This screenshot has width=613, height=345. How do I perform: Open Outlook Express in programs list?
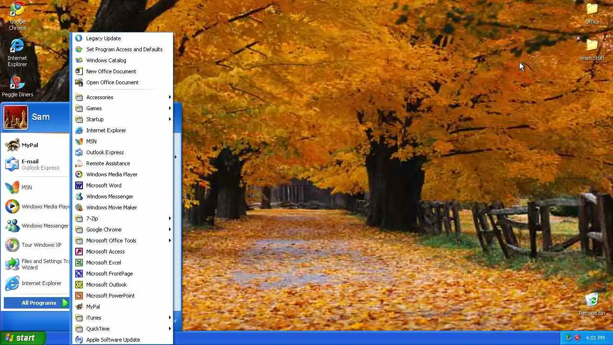tap(122, 152)
